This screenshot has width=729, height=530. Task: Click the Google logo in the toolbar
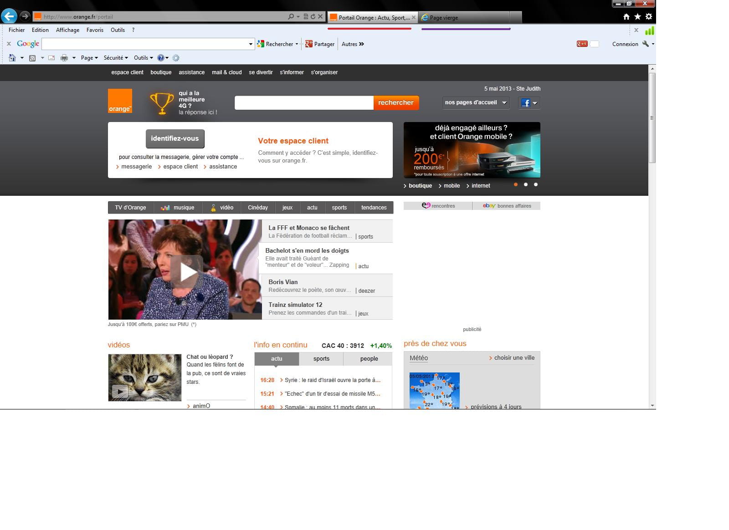[x=28, y=44]
